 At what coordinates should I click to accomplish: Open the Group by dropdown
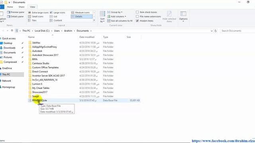click(115, 12)
